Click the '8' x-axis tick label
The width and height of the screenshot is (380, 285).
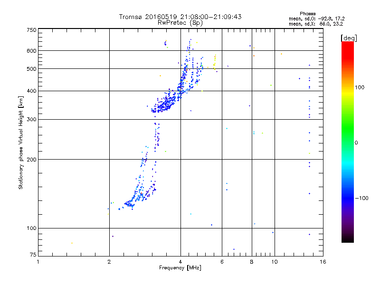pos(252,262)
